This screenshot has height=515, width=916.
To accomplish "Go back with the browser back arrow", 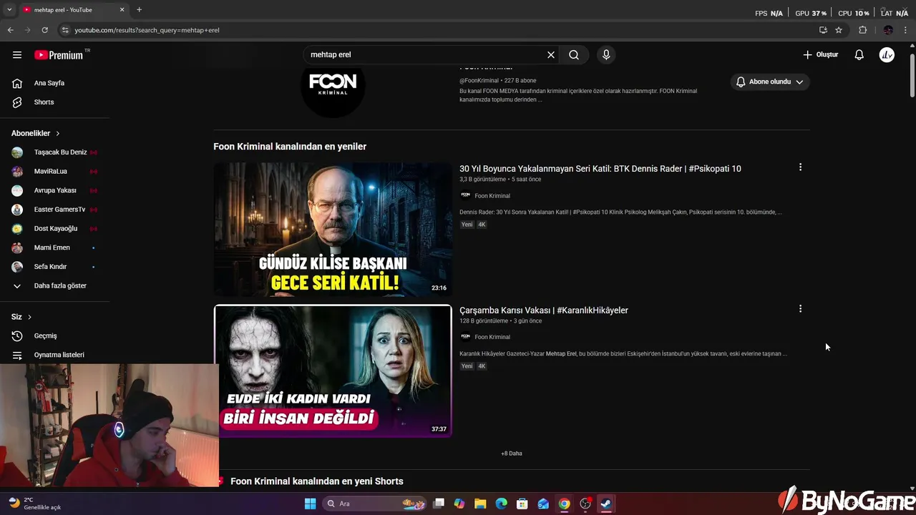I will 10,30.
